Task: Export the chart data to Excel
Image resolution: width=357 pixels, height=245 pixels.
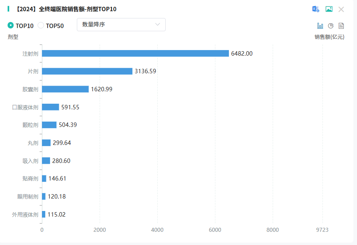Action: pyautogui.click(x=316, y=9)
